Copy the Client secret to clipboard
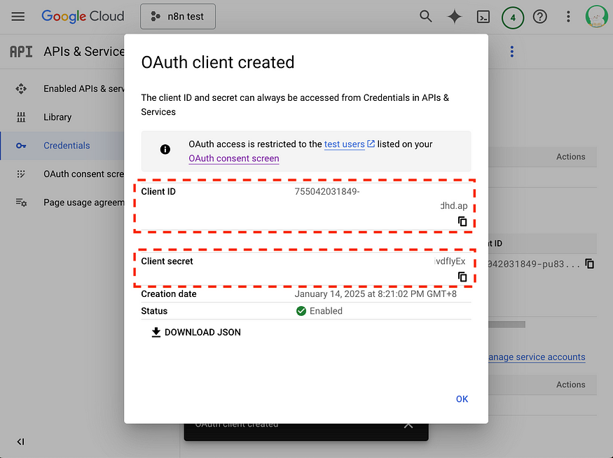 click(x=462, y=277)
